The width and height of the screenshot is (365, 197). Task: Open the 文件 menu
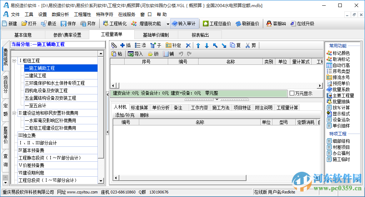point(15,14)
